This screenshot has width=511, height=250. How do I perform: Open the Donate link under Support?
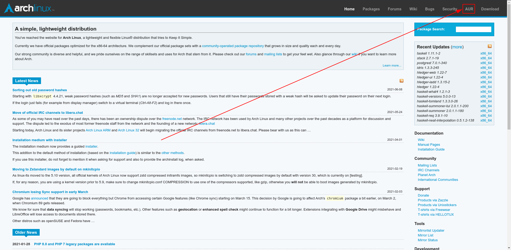[x=423, y=195]
